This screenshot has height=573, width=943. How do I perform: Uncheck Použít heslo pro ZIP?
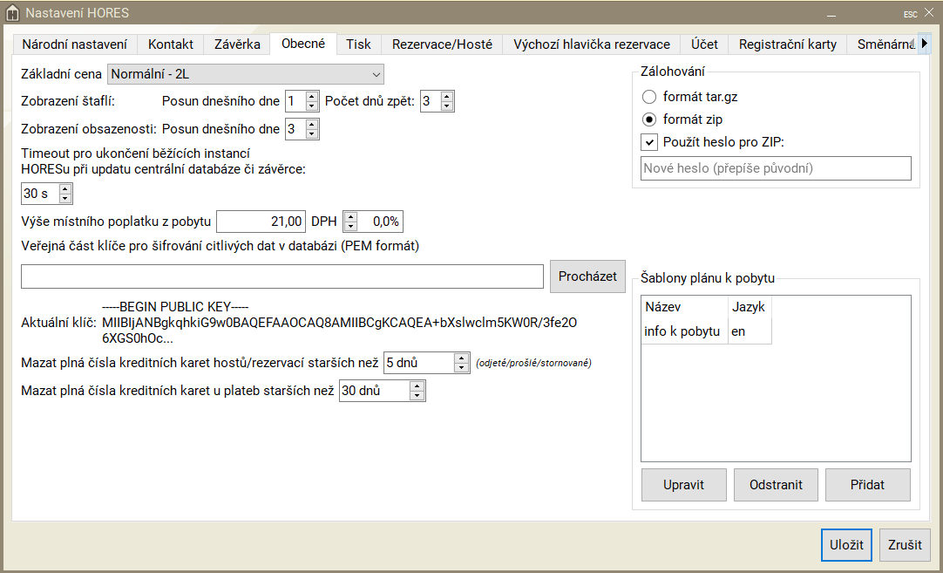(x=649, y=142)
